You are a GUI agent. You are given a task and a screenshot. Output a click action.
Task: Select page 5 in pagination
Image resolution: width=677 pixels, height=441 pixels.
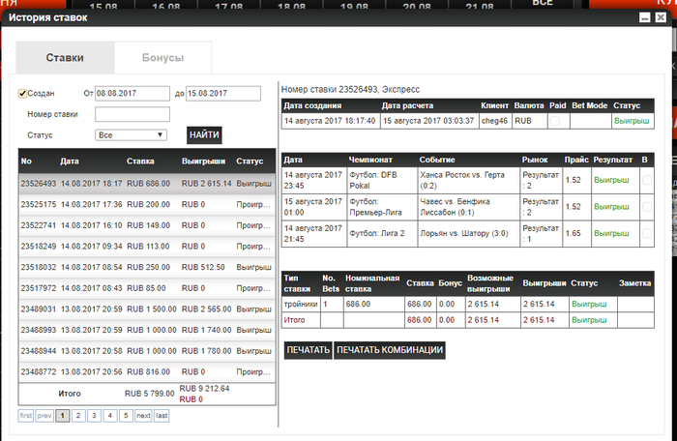(126, 416)
